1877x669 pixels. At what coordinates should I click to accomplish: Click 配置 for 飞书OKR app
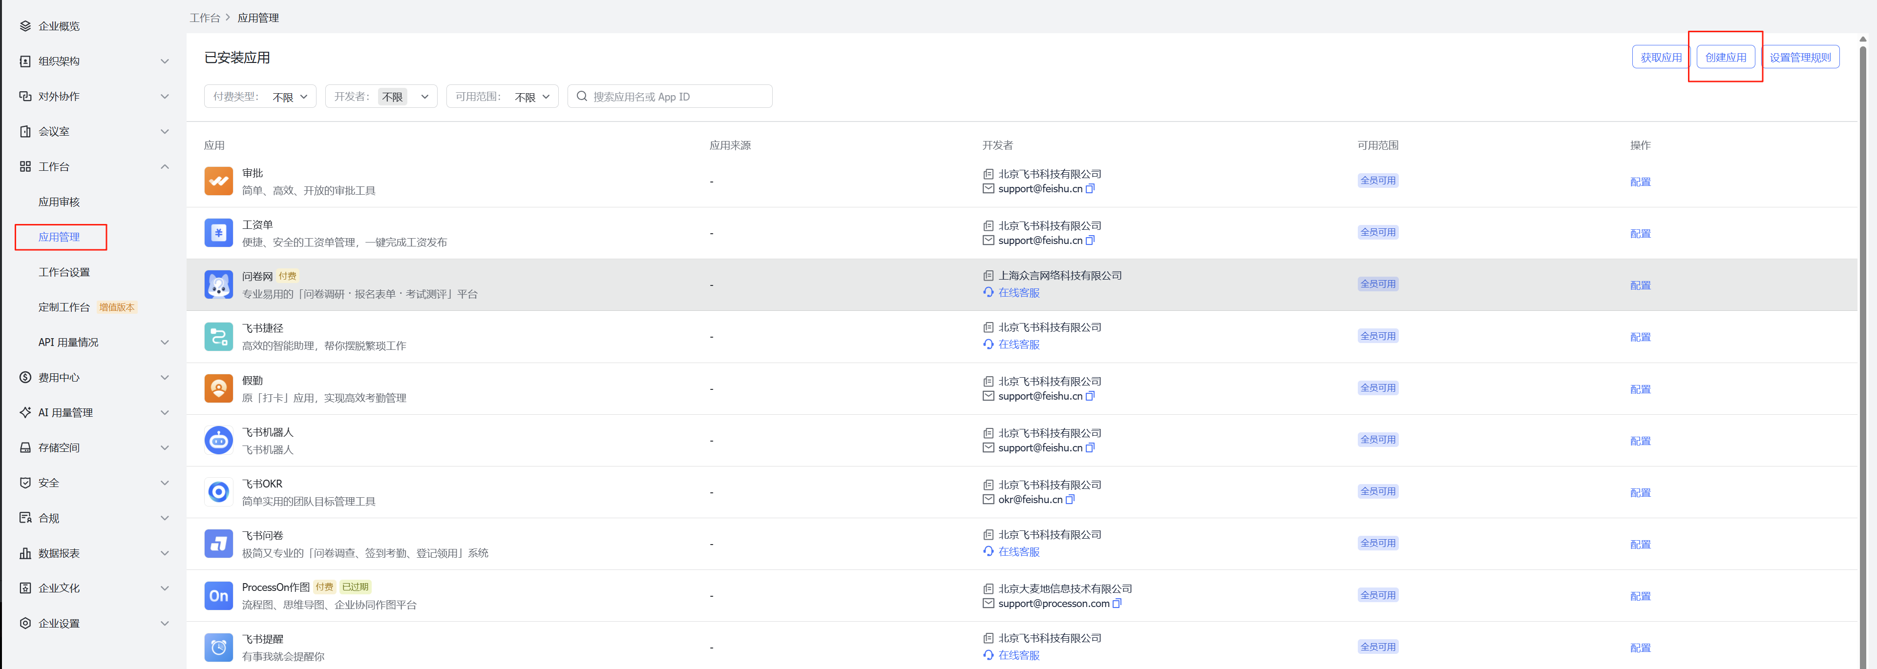coord(1640,493)
